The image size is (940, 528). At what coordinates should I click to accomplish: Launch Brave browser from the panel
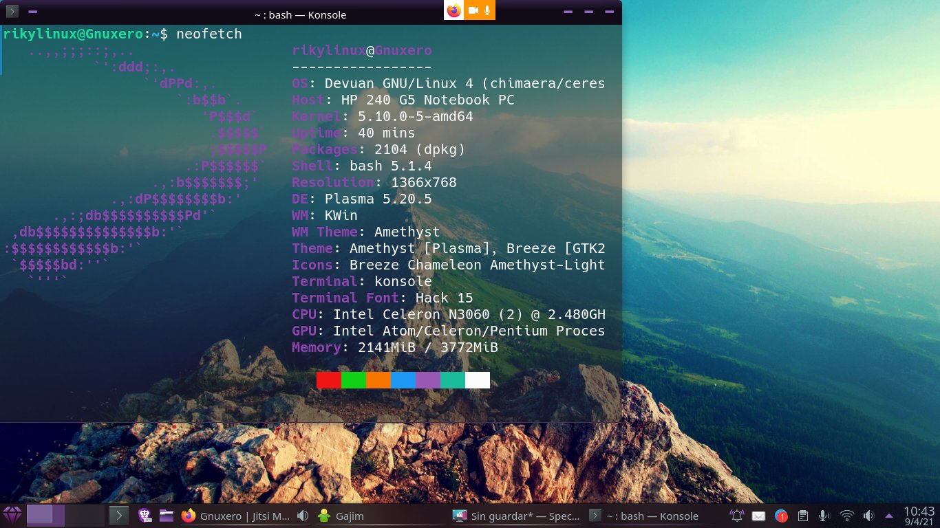click(145, 516)
